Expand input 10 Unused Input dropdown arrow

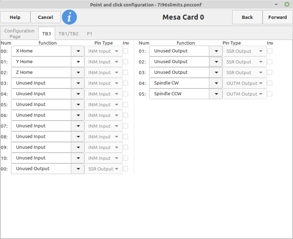78,158
